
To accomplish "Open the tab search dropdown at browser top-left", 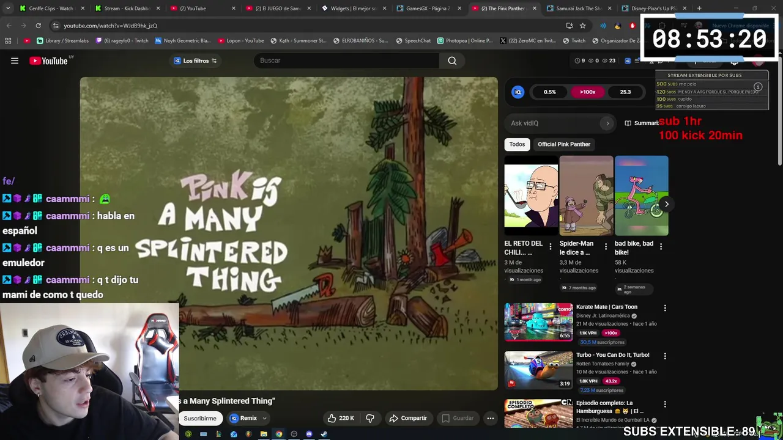I will (8, 8).
